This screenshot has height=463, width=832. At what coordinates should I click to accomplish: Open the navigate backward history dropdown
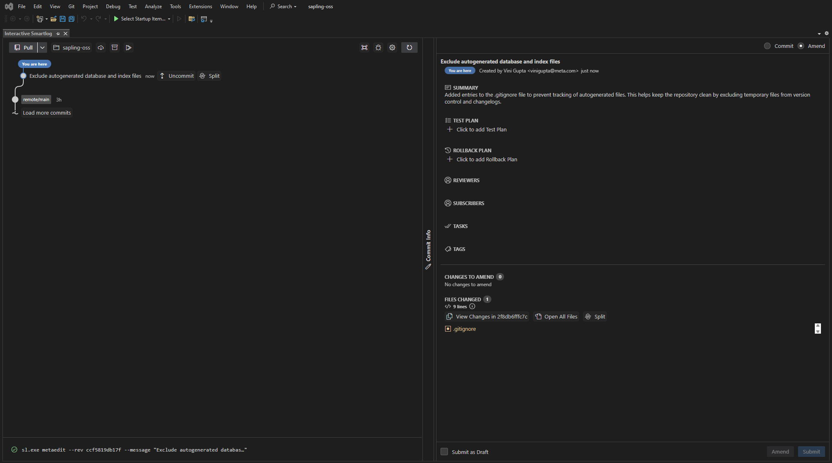pos(20,19)
